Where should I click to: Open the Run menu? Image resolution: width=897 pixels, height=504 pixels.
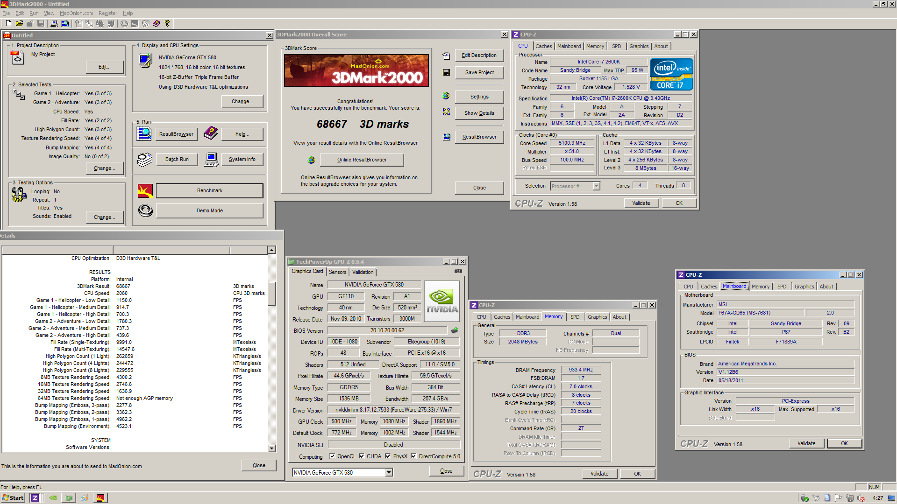[x=34, y=13]
